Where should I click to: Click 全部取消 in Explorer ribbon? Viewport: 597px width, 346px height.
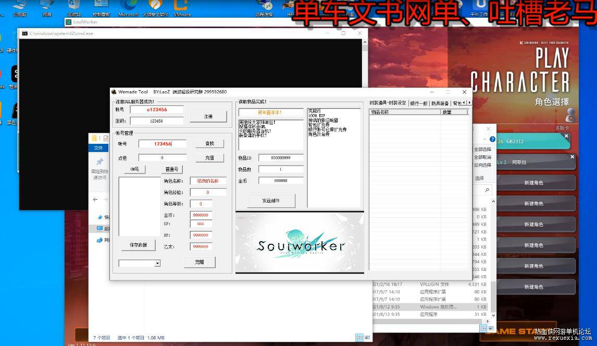482,157
